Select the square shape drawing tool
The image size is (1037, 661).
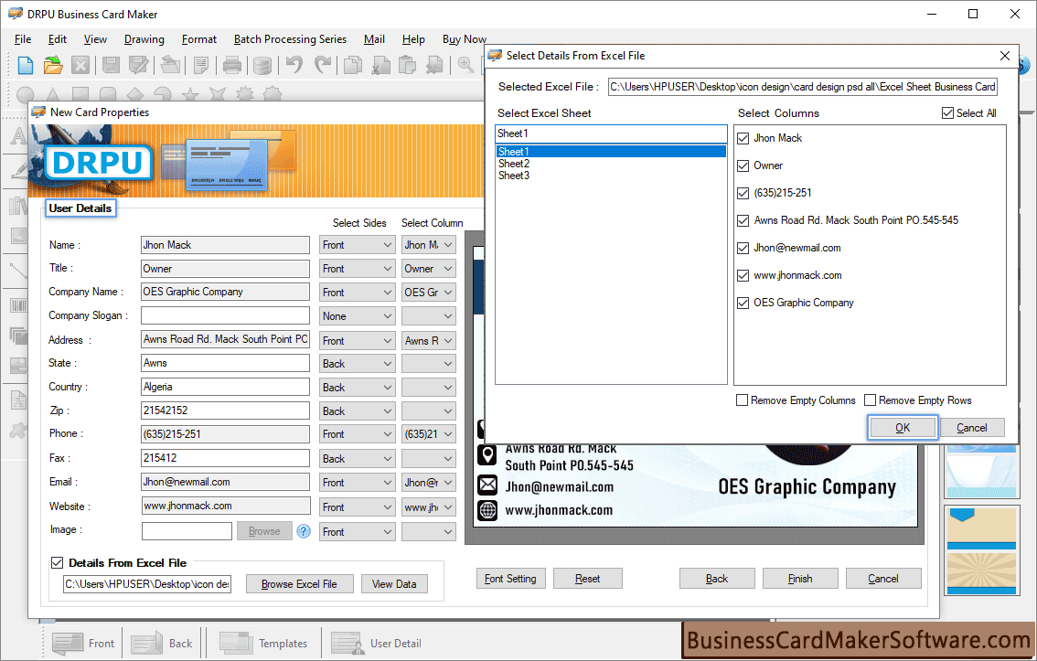click(x=80, y=95)
